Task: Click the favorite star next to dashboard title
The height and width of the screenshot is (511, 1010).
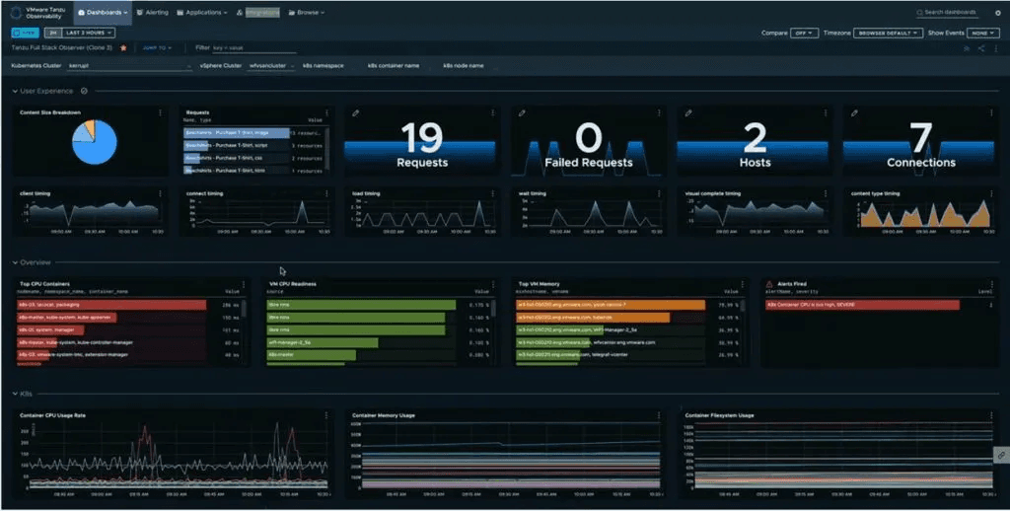Action: (123, 47)
